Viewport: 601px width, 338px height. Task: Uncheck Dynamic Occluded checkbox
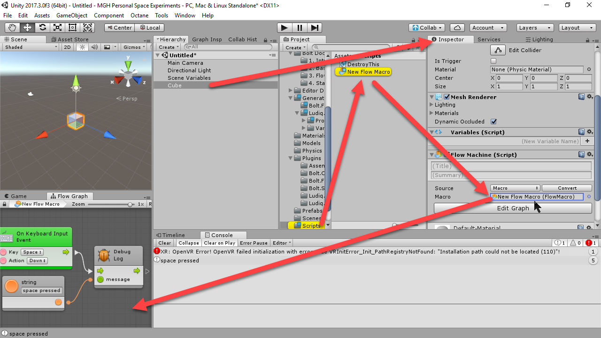tap(493, 122)
